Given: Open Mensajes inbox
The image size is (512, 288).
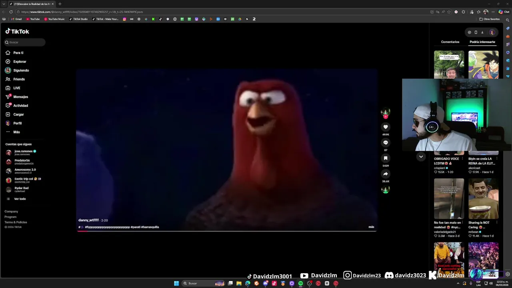Looking at the screenshot, I should pyautogui.click(x=17, y=97).
